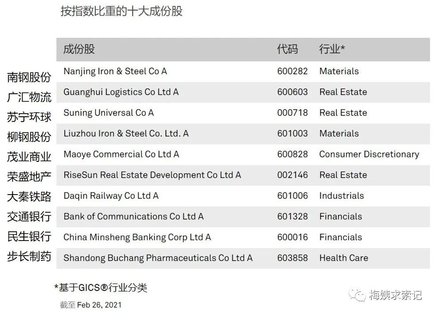Image resolution: width=436 pixels, height=314 pixels.
Task: Click the 步长制药 Chinese annotation
Action: [x=29, y=256]
